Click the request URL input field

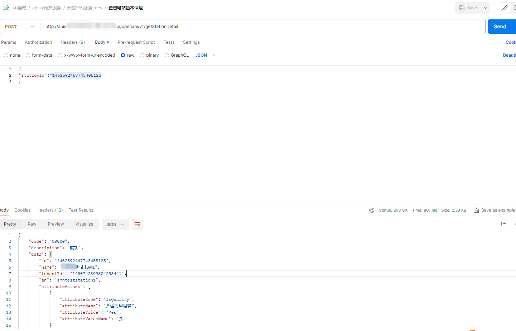coord(263,27)
